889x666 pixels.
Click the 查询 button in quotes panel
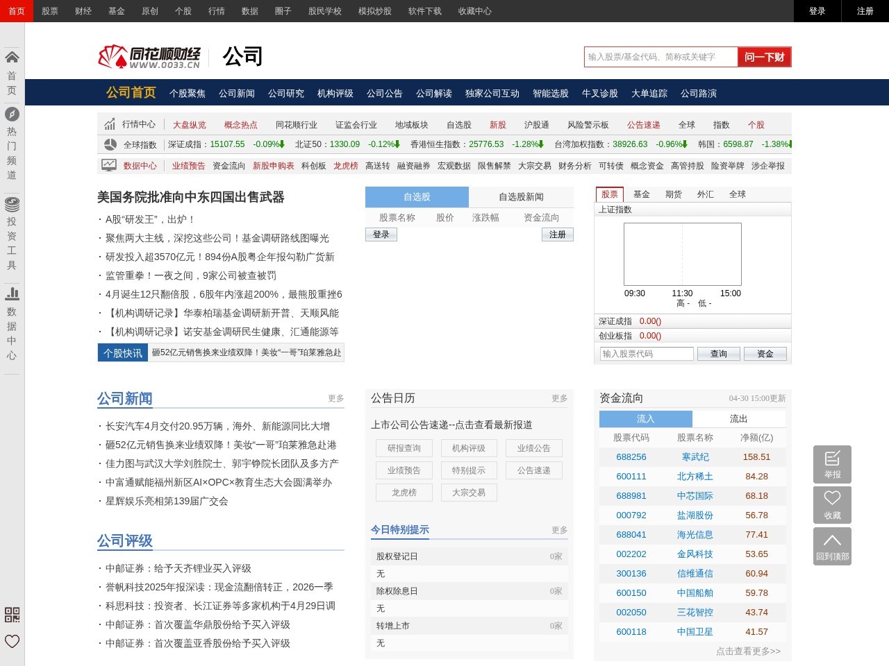point(719,354)
